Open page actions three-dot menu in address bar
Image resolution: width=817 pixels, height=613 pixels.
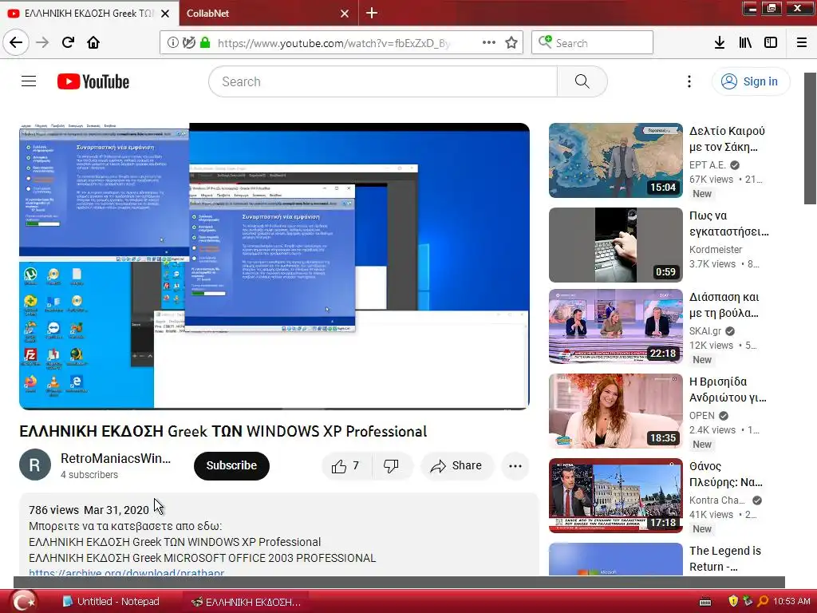pos(489,43)
